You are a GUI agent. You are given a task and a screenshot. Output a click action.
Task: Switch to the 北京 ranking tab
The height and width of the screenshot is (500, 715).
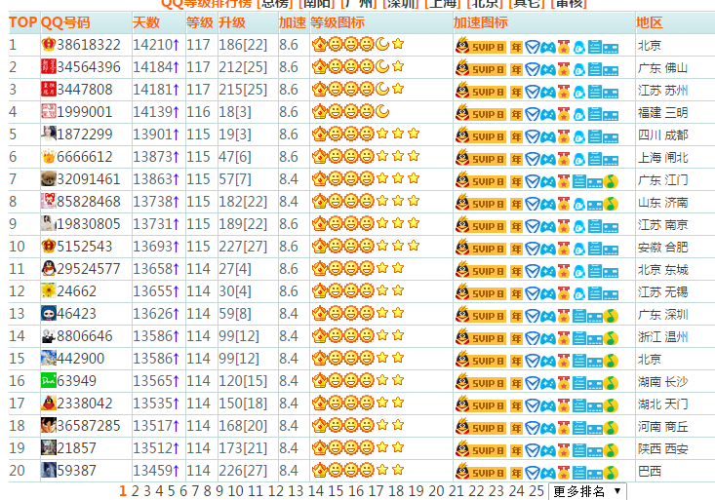tap(484, 4)
